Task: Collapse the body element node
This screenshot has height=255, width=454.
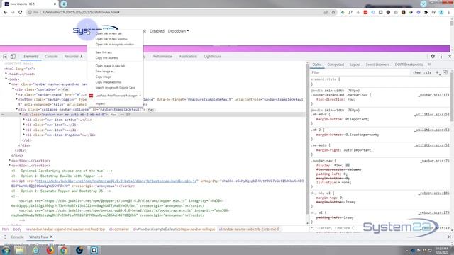Action: point(6,79)
